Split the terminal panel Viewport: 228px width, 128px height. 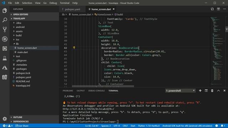[206, 91]
